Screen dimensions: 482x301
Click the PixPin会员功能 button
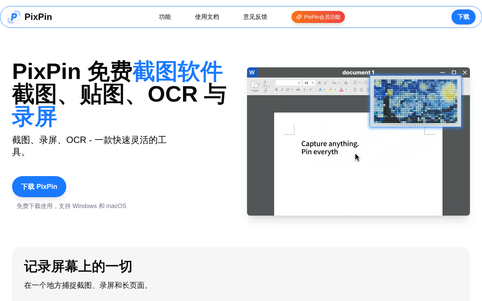pyautogui.click(x=318, y=17)
